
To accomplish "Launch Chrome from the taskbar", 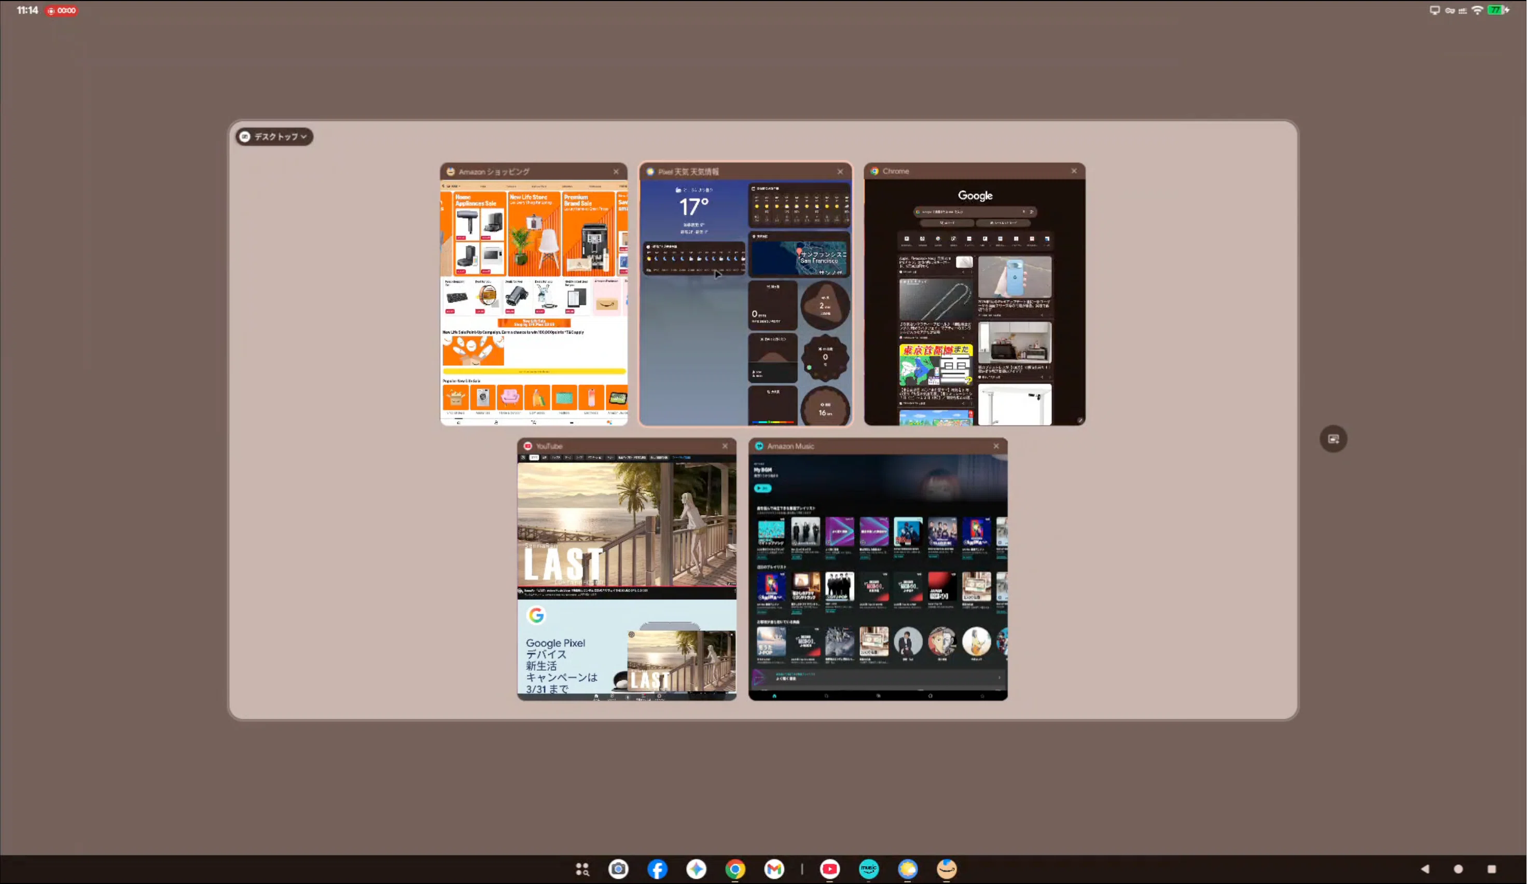I will [x=735, y=869].
